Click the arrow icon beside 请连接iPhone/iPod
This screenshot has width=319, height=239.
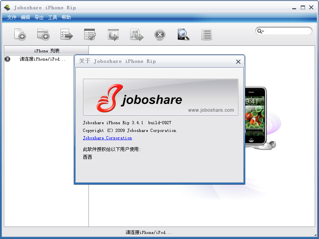pos(7,59)
